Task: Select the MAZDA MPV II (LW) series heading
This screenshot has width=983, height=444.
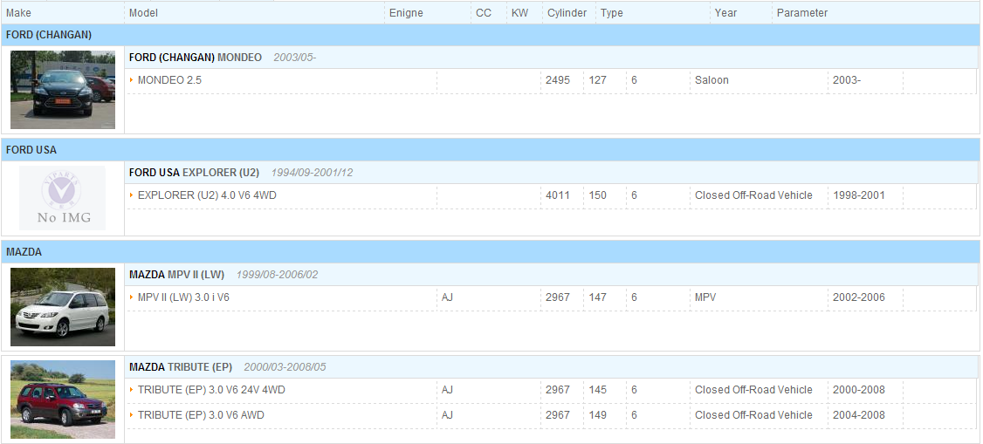Action: pos(177,274)
